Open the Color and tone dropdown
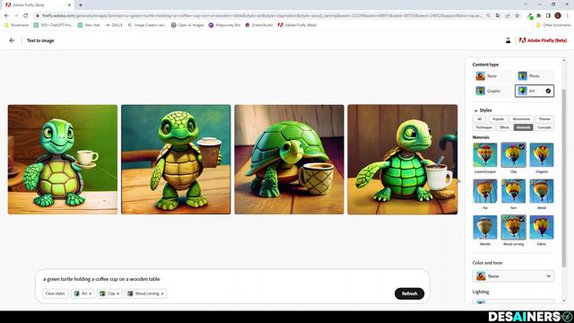Viewport: 574px width, 323px height. point(513,276)
